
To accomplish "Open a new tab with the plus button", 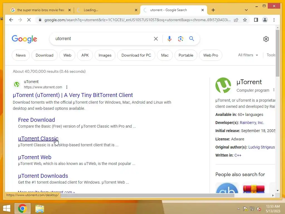I will pyautogui.click(x=213, y=10).
